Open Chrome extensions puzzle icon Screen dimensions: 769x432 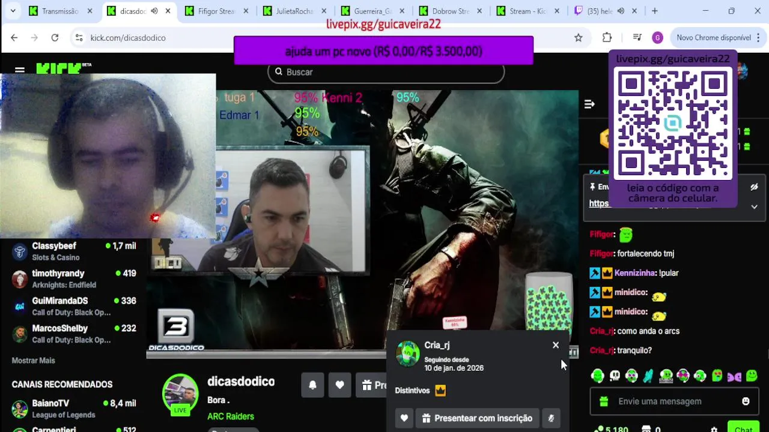607,37
